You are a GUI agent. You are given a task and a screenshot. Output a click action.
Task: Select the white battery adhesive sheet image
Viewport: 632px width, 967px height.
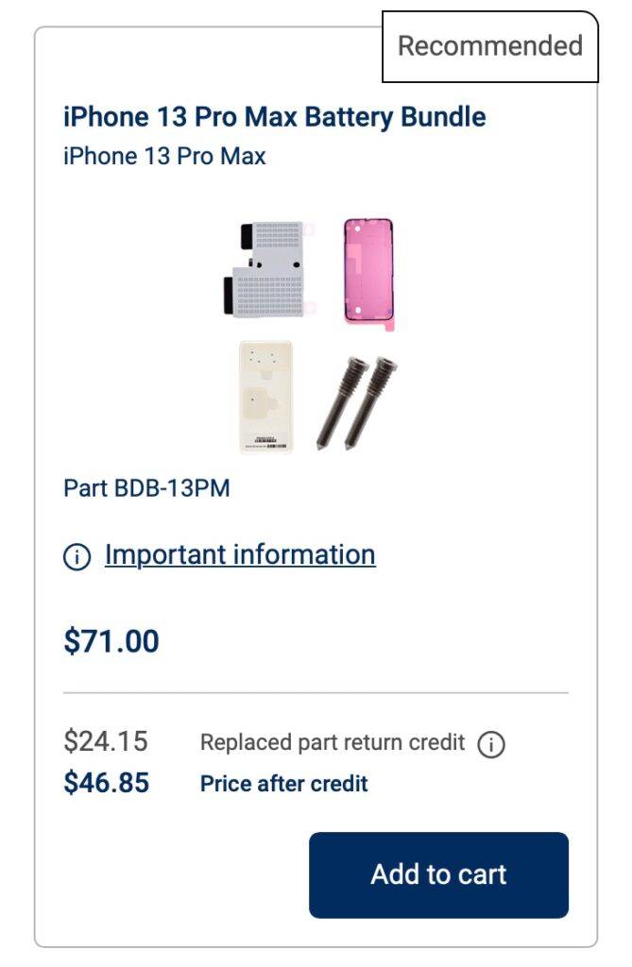(265, 397)
